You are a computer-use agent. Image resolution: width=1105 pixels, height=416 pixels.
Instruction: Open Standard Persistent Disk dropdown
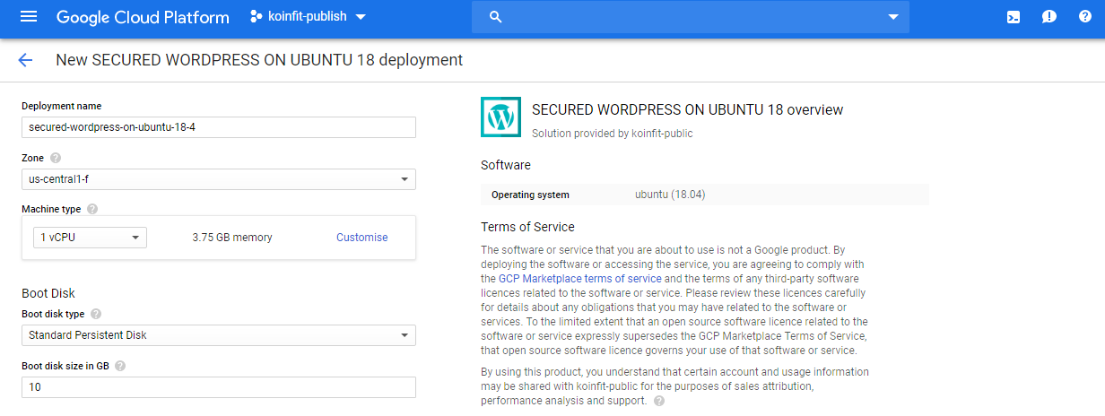point(219,335)
